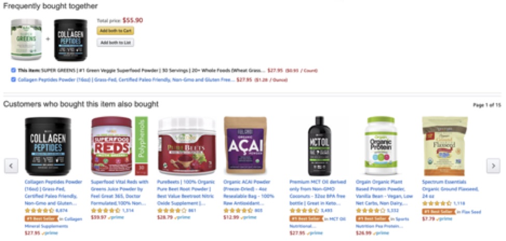
Task: Open PureBeets beet root powder image
Action: tap(187, 146)
